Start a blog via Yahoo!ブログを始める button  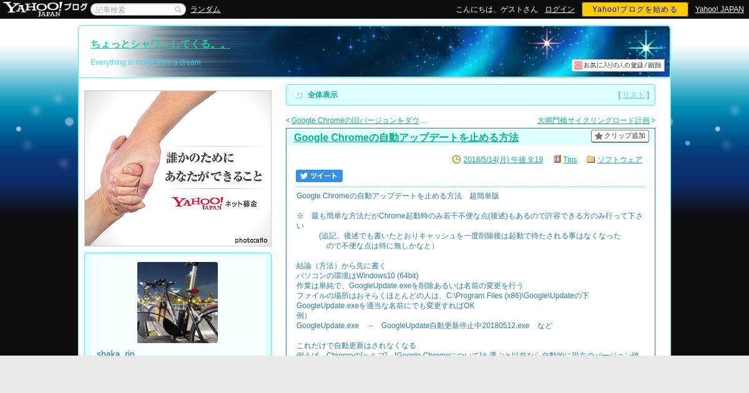coord(635,9)
